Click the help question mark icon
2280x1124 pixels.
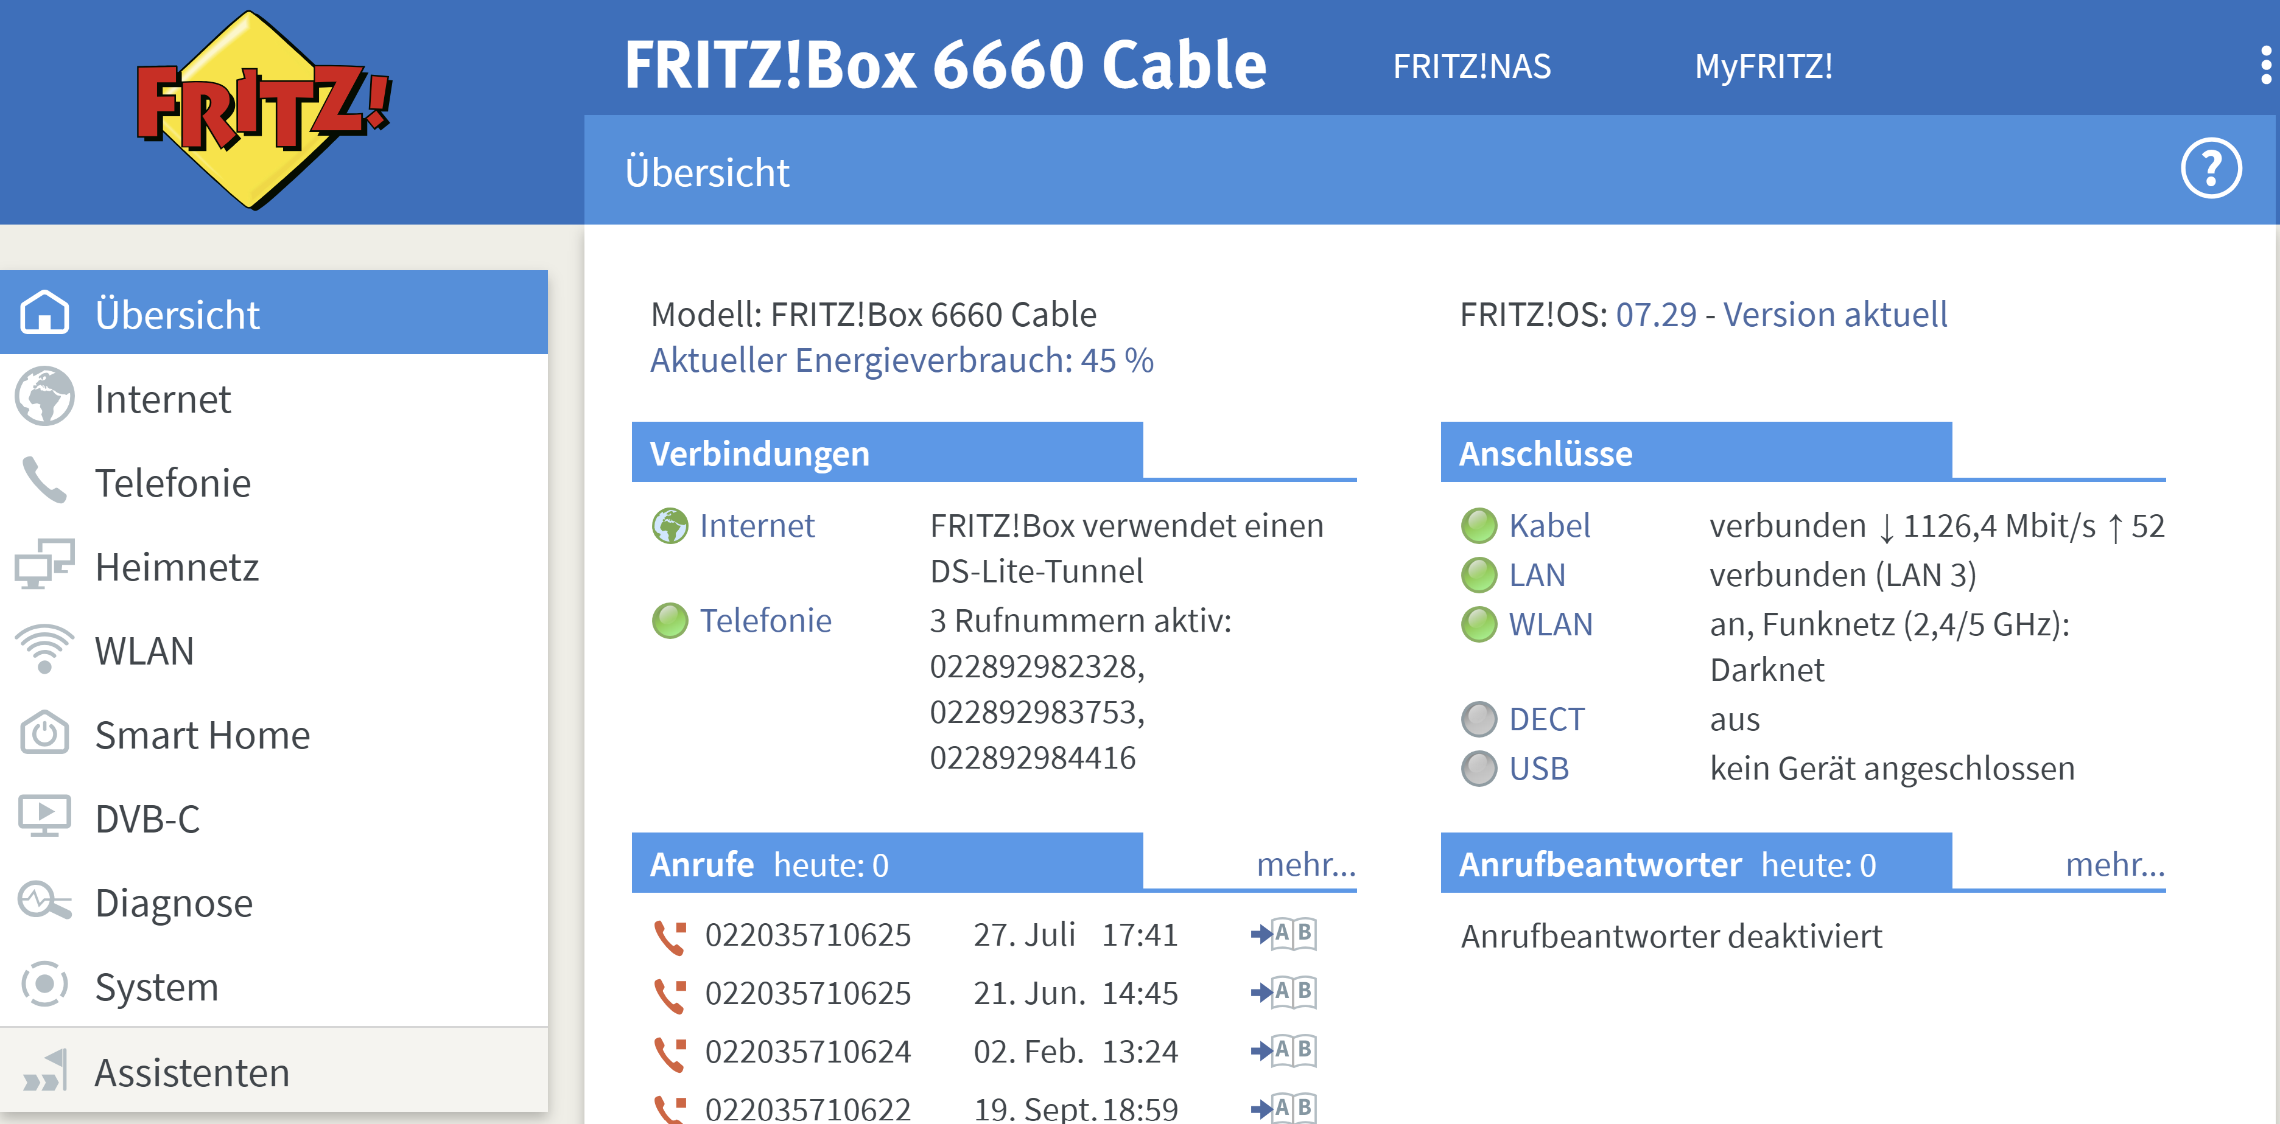(2210, 168)
